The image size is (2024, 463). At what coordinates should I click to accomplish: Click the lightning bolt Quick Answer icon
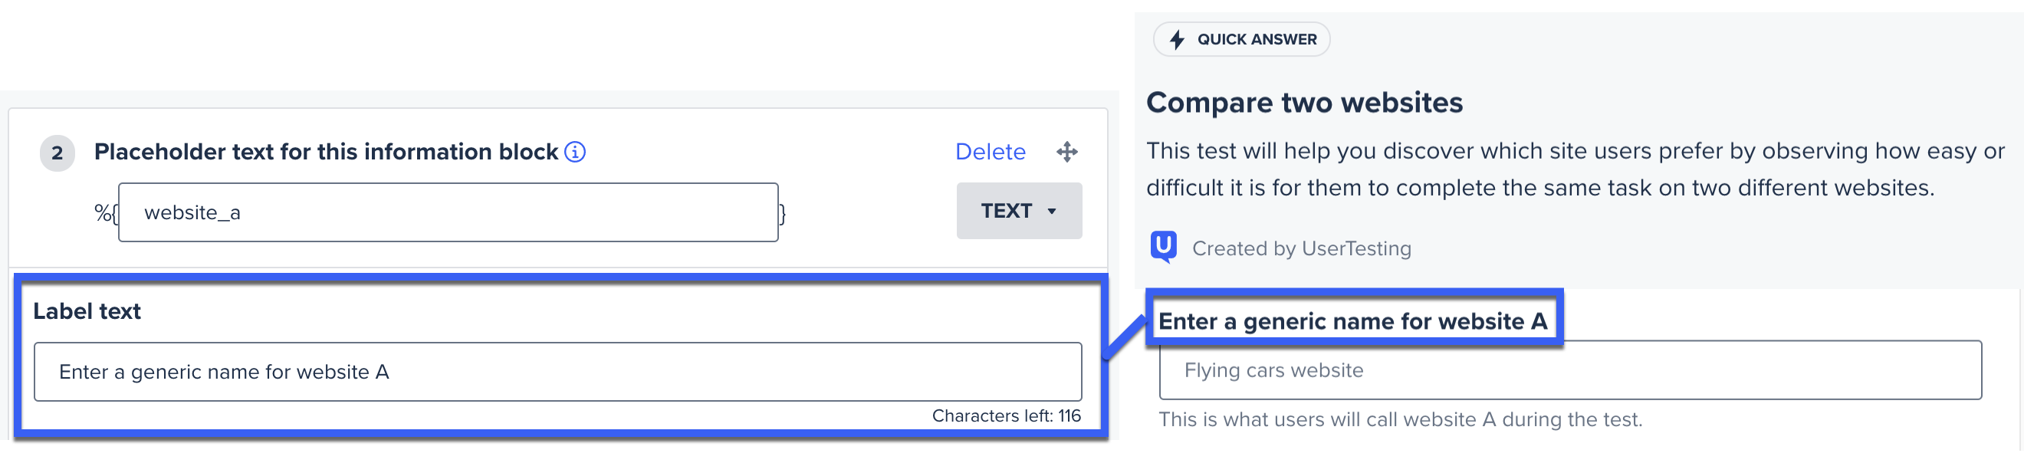(1176, 39)
